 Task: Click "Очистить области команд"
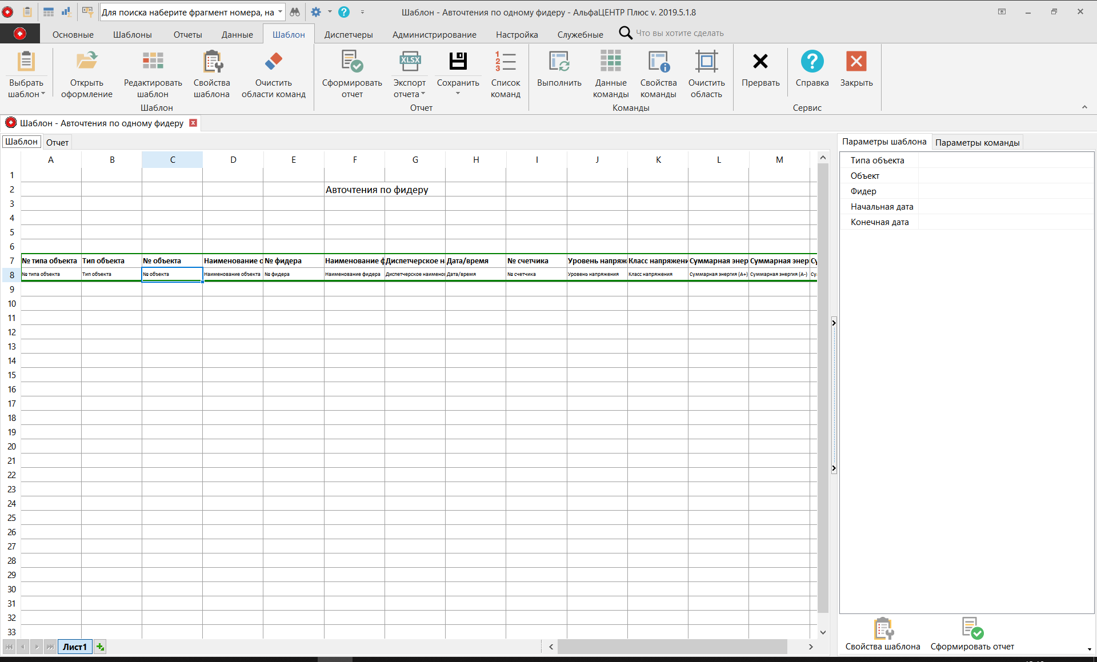pyautogui.click(x=273, y=73)
